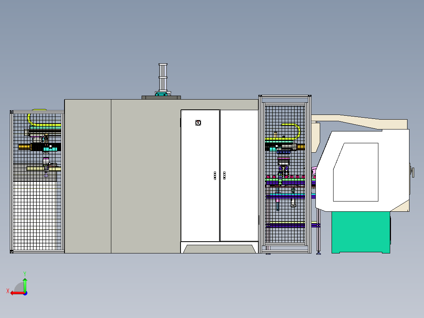Click the green Y axis arrow of the triad
Image resolution: width=424 pixels, height=318 pixels.
(25, 285)
